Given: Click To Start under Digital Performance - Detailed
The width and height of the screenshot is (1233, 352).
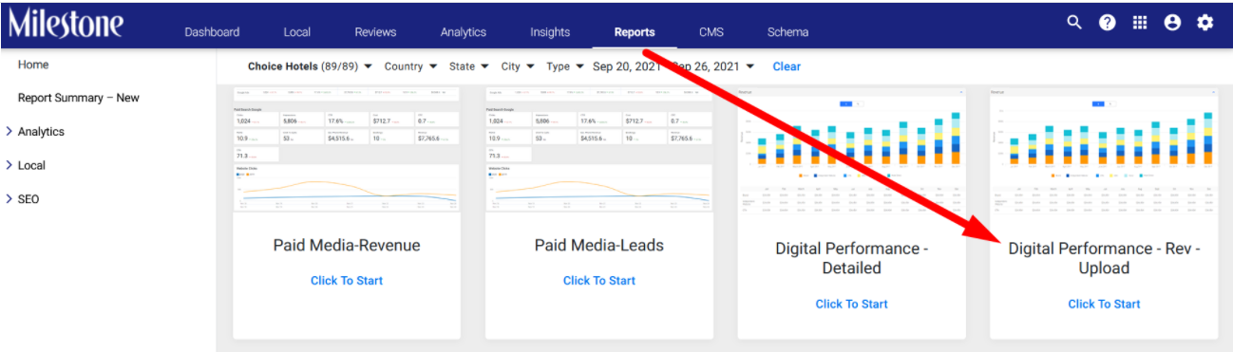Looking at the screenshot, I should [852, 304].
